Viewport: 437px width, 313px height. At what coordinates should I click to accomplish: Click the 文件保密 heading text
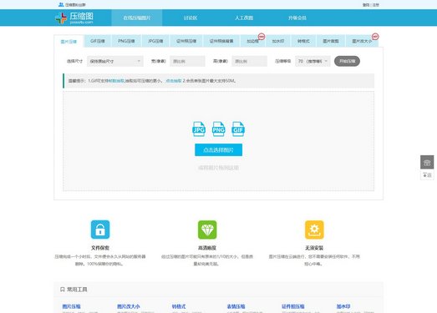100,248
